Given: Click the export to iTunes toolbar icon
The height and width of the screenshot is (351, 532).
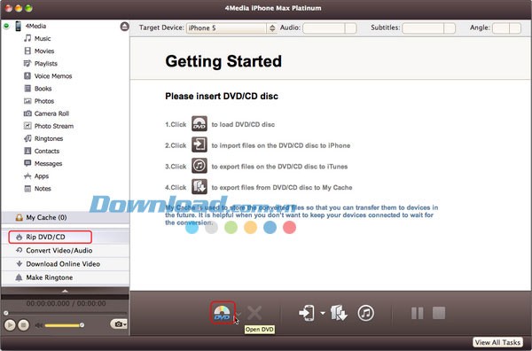Looking at the screenshot, I should point(365,313).
